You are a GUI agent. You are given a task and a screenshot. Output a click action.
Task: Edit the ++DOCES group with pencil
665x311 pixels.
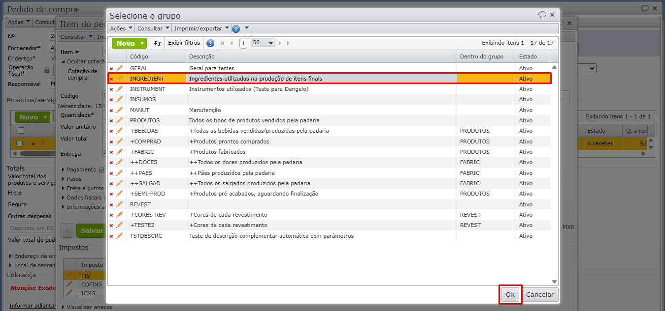point(119,162)
